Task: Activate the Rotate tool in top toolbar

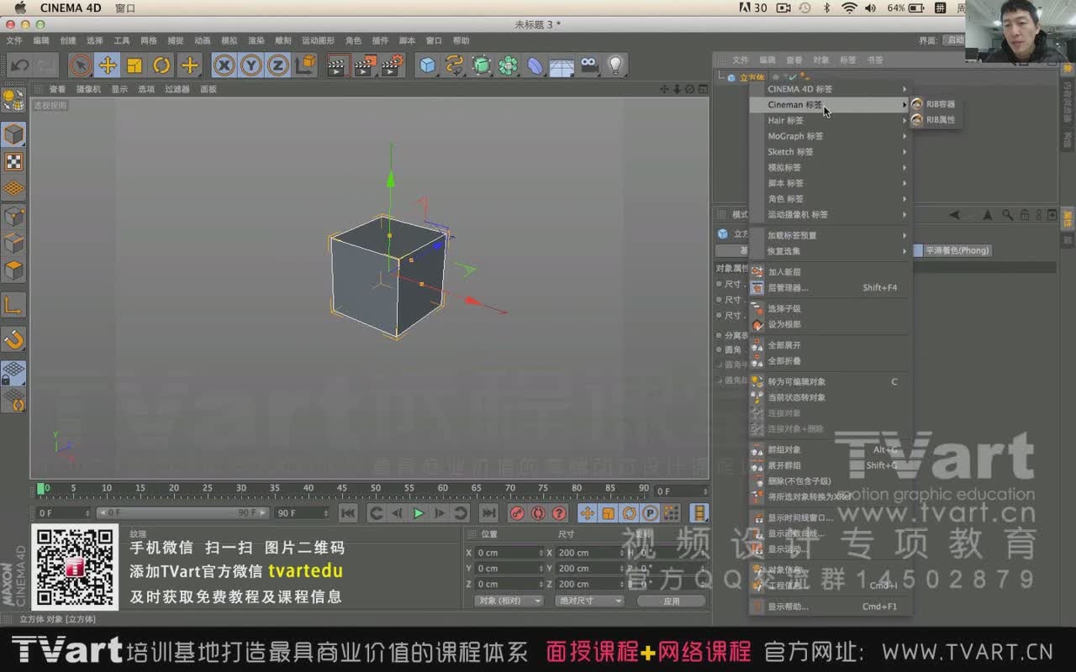Action: tap(161, 65)
